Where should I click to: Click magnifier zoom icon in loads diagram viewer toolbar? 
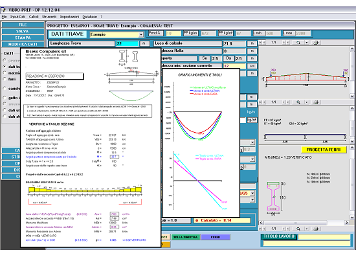click(x=298, y=102)
